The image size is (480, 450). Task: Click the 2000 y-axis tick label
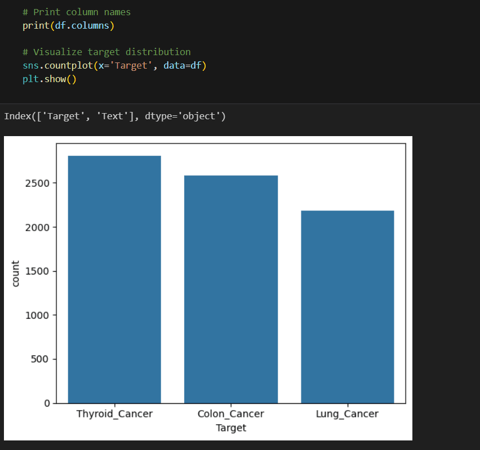tap(37, 227)
